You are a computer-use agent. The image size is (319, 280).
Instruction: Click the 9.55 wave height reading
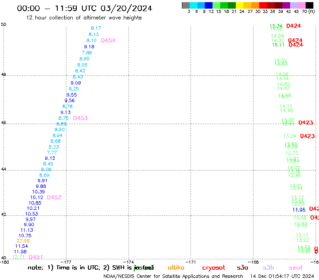(72, 95)
